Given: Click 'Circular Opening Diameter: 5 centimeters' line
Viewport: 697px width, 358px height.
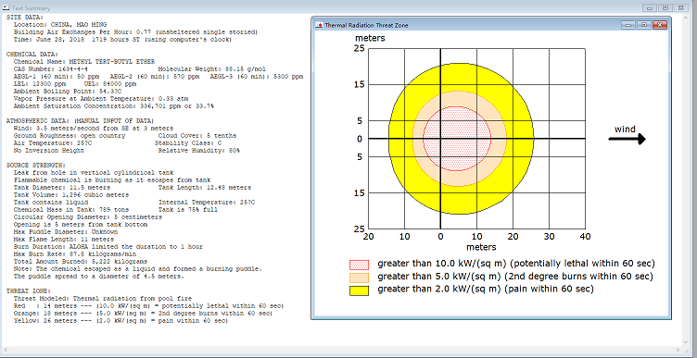Looking at the screenshot, I should [87, 217].
